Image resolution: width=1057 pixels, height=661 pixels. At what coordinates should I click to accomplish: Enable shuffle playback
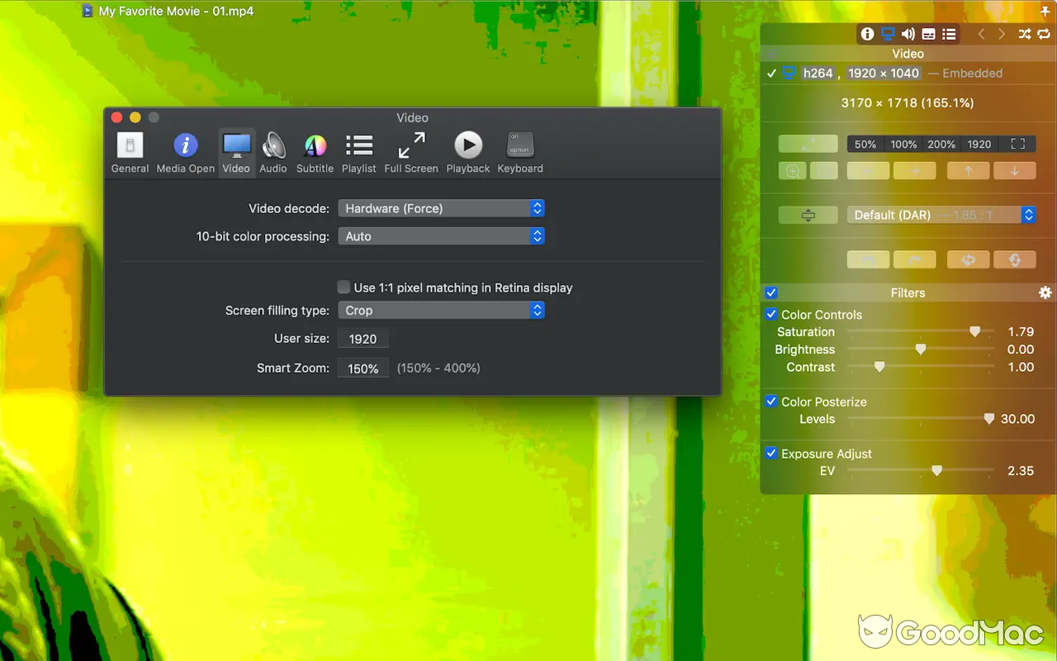pos(1024,34)
